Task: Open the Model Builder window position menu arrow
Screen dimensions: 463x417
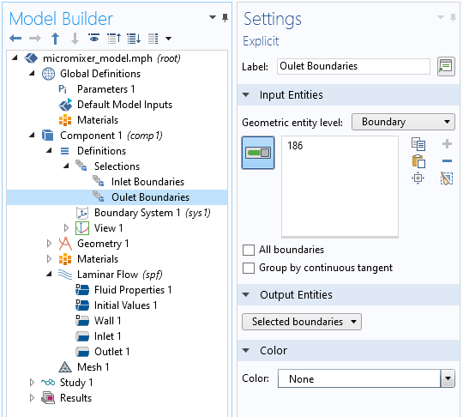Action: [213, 17]
